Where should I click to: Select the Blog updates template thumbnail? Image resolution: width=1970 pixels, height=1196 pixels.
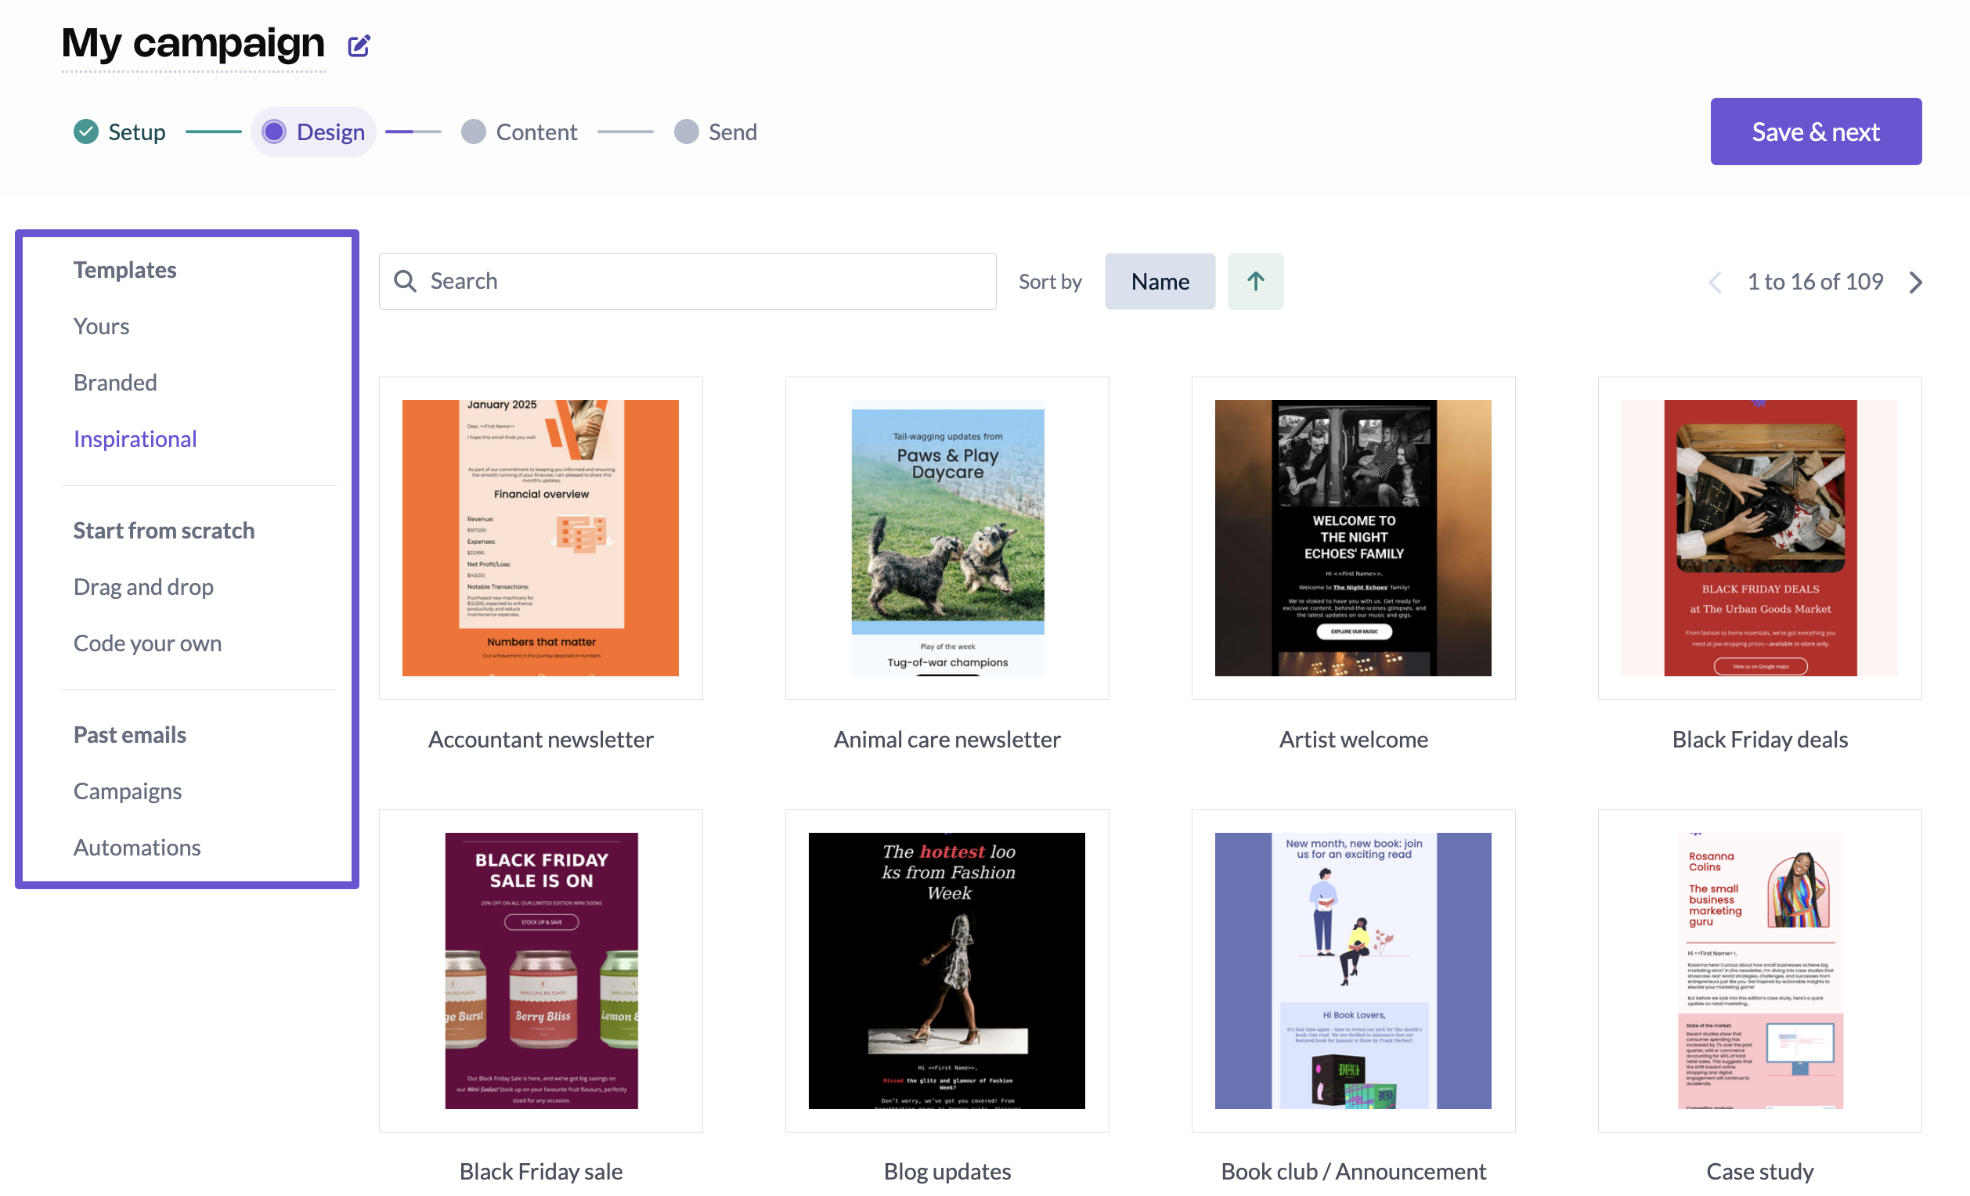[x=947, y=971]
